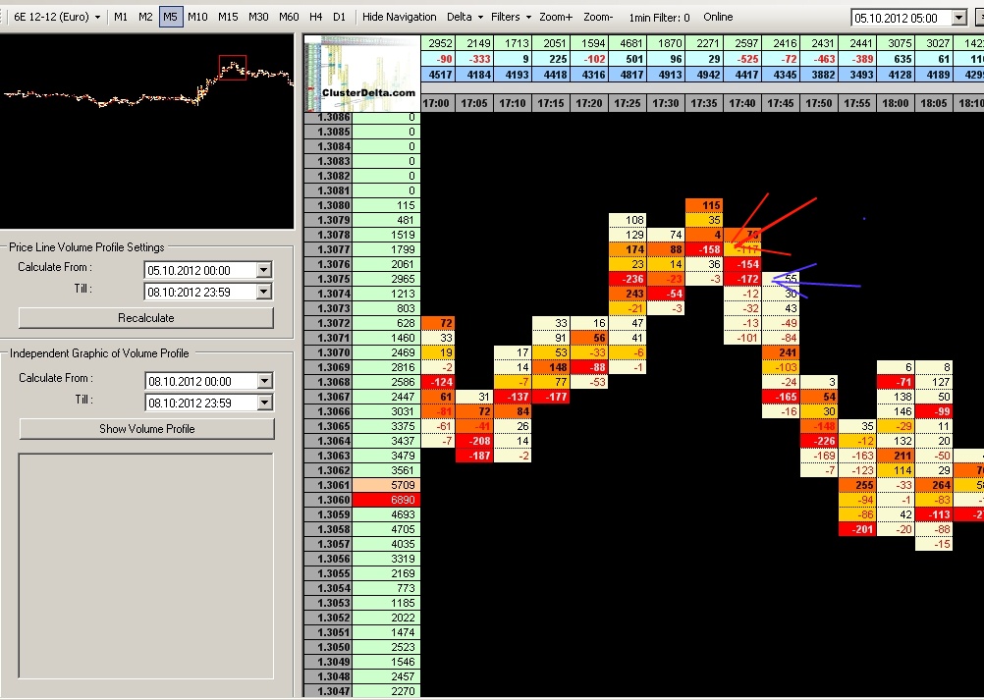Click the -208 cluster cell
Screen dimensions: 984x700
(474, 441)
